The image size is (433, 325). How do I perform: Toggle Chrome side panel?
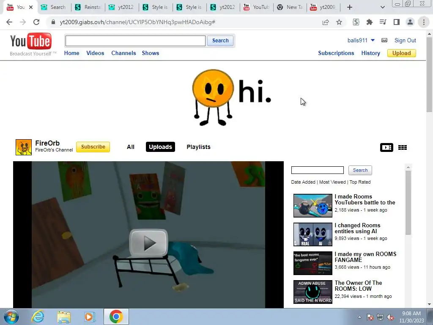397,22
